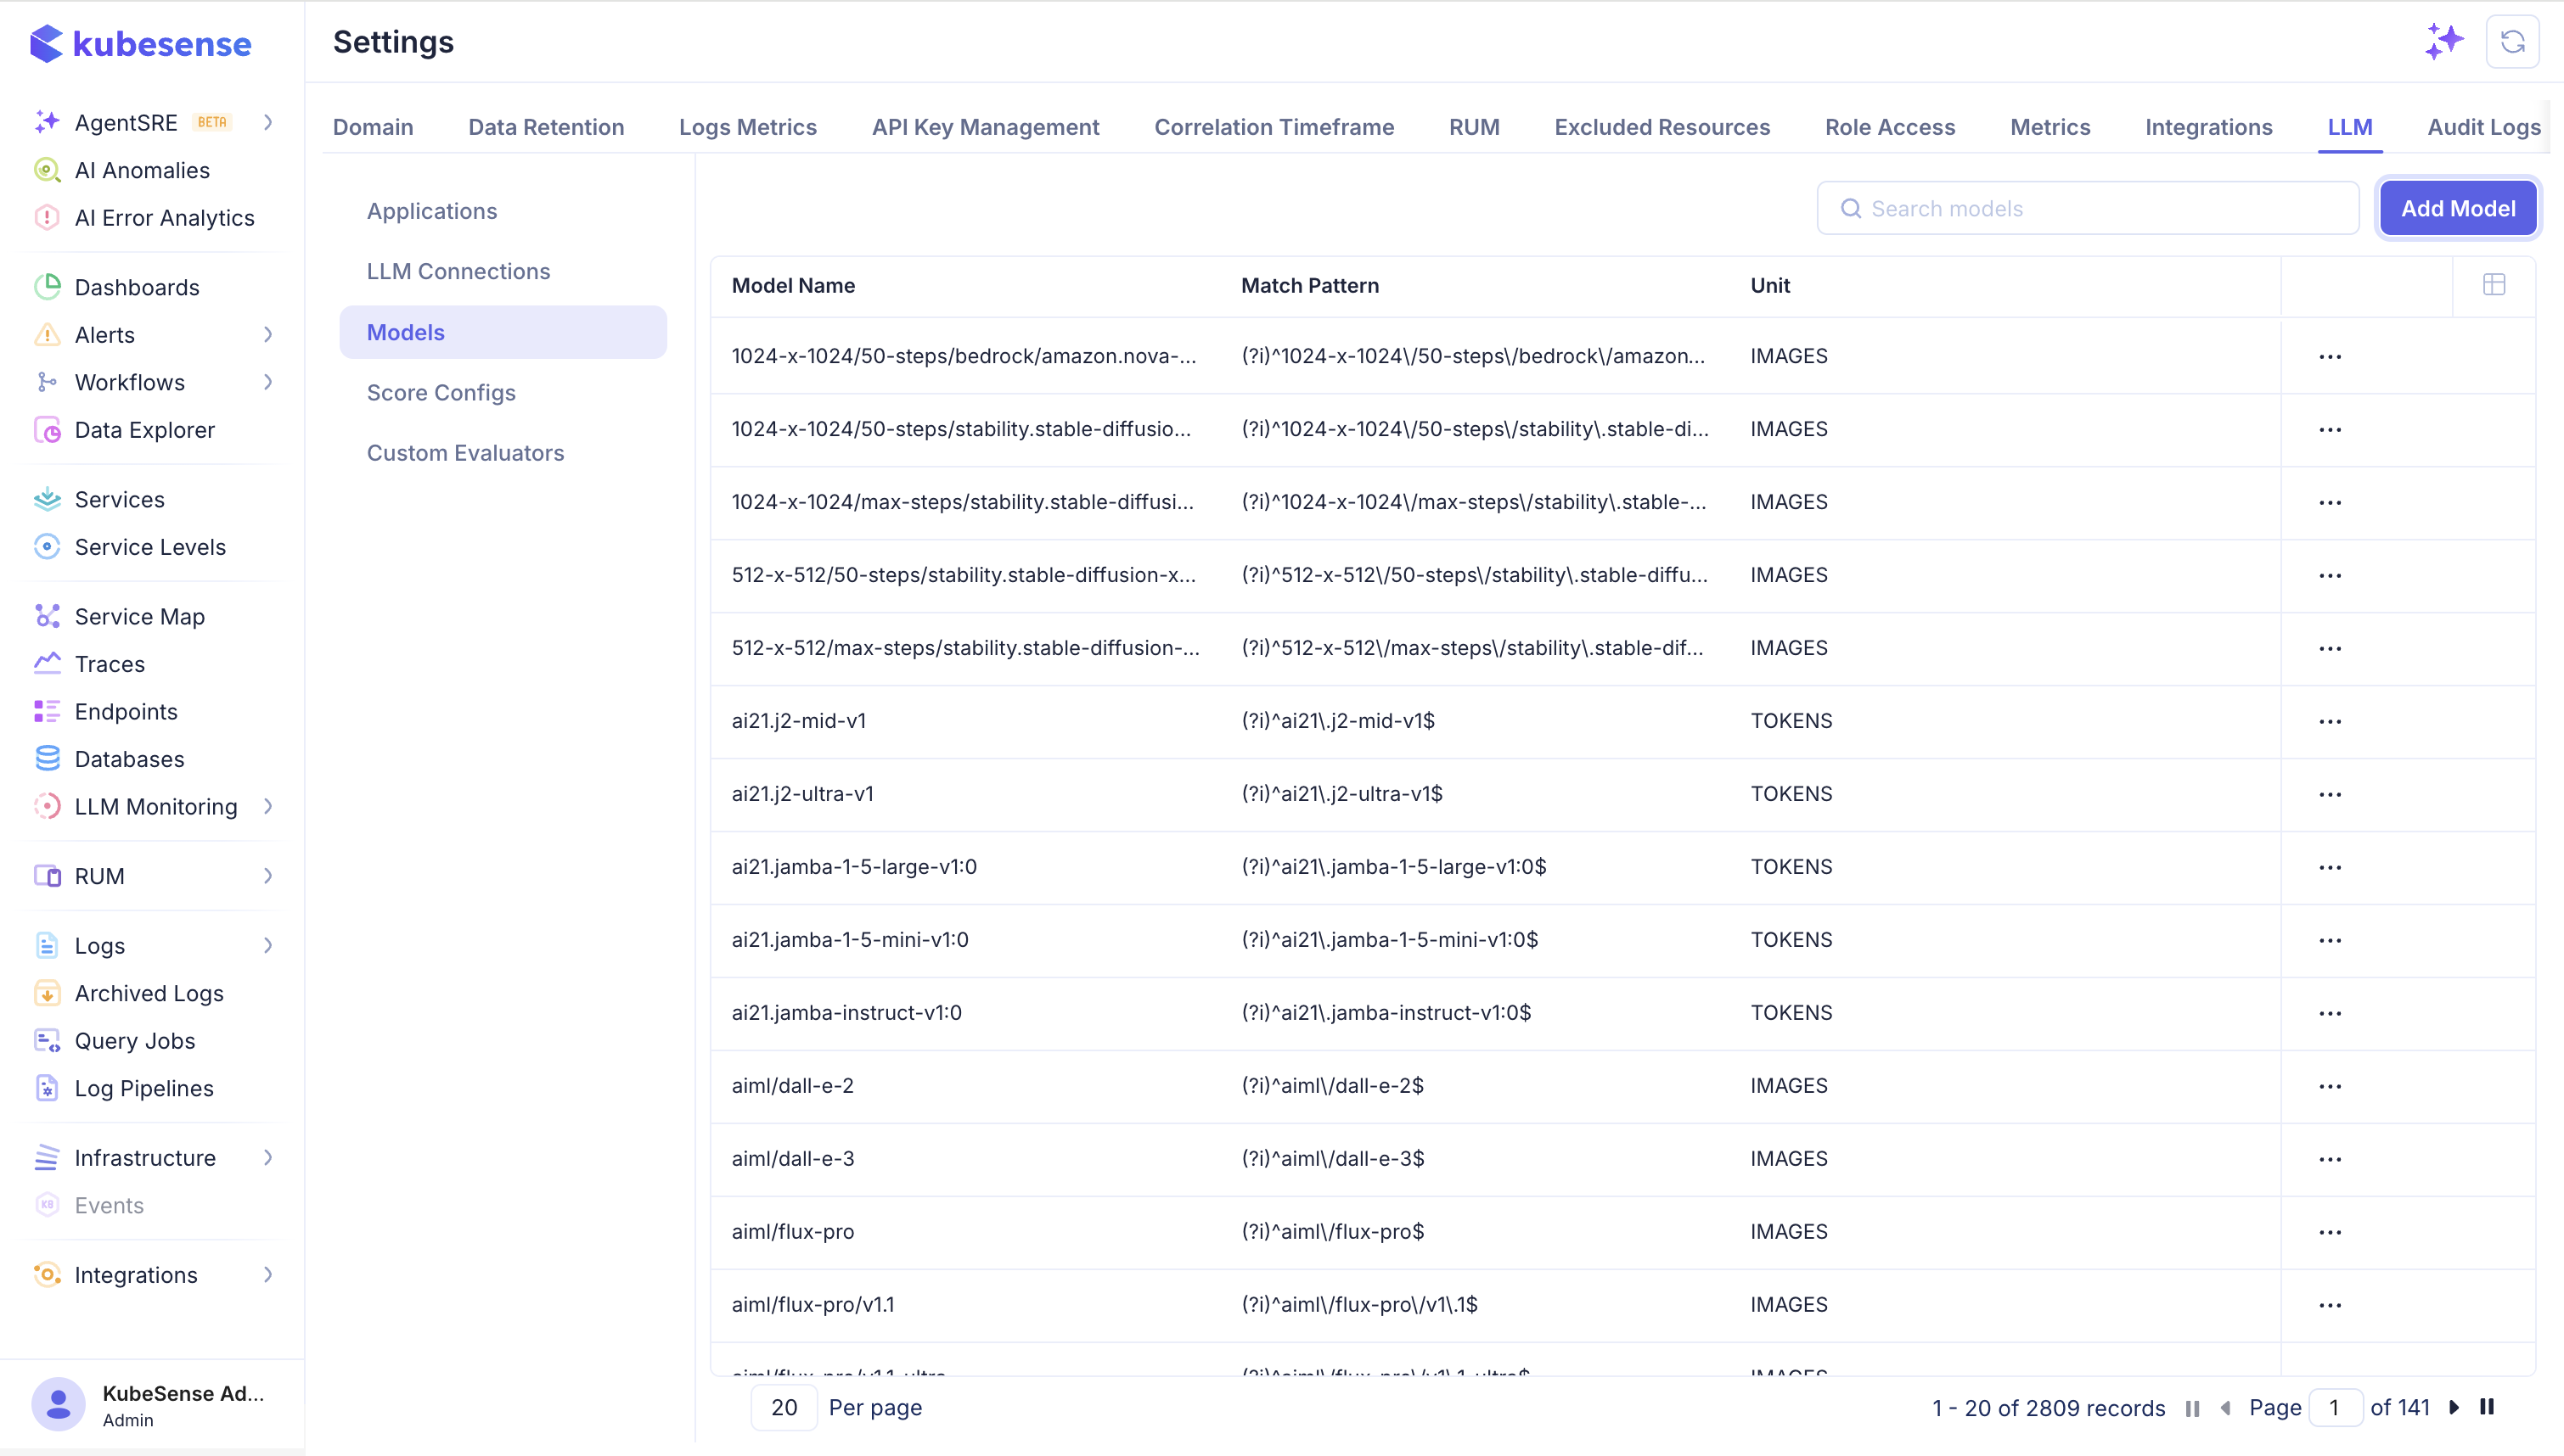Click the Unit column header
This screenshot has height=1456, width=2564.
[1769, 285]
